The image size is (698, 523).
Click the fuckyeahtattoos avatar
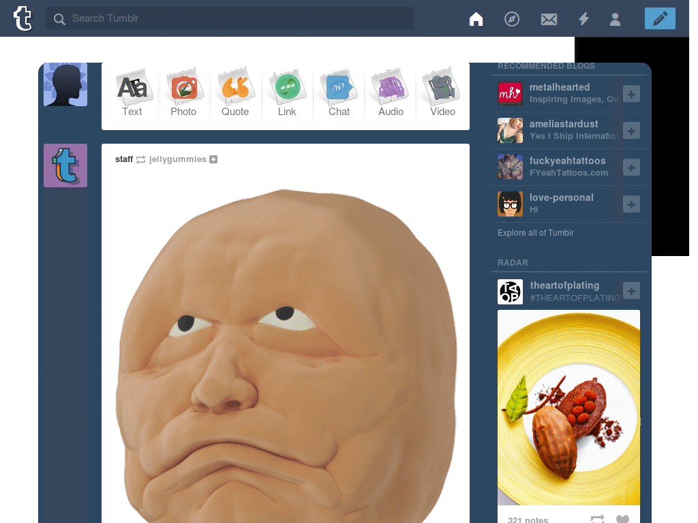(510, 168)
